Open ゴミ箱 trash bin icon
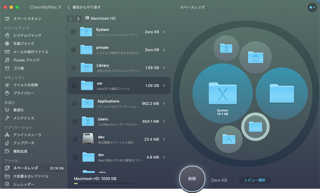Screen dimensions: 320x193 [x=7, y=68]
